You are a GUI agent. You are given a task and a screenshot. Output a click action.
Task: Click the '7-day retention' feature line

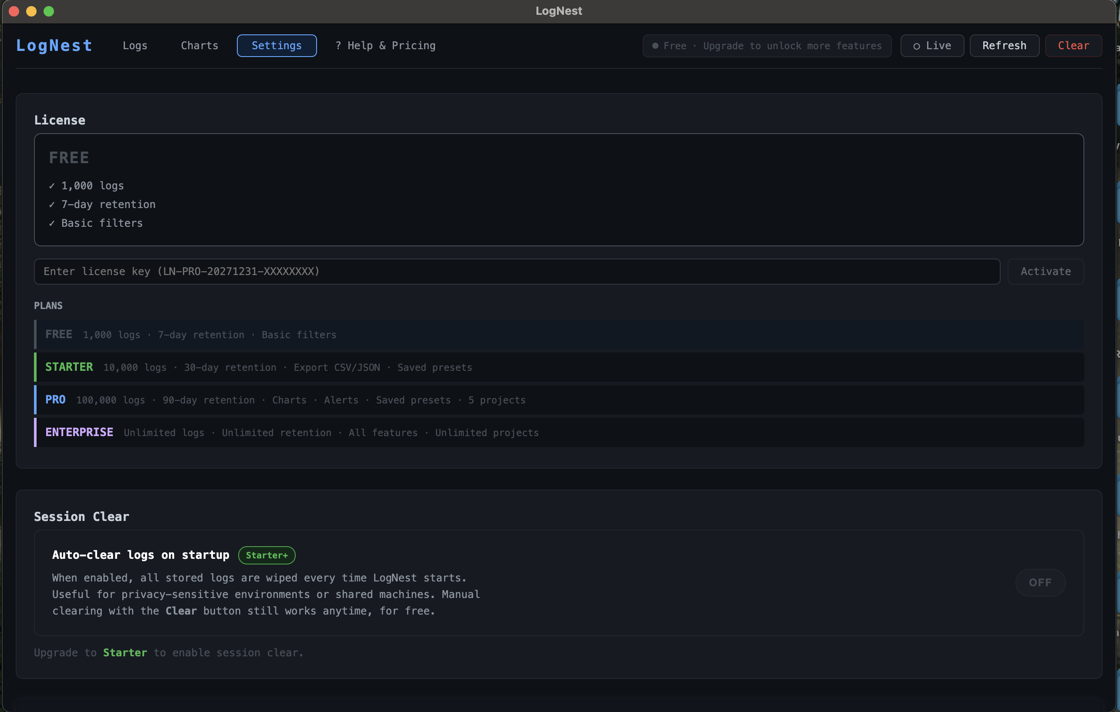[102, 204]
